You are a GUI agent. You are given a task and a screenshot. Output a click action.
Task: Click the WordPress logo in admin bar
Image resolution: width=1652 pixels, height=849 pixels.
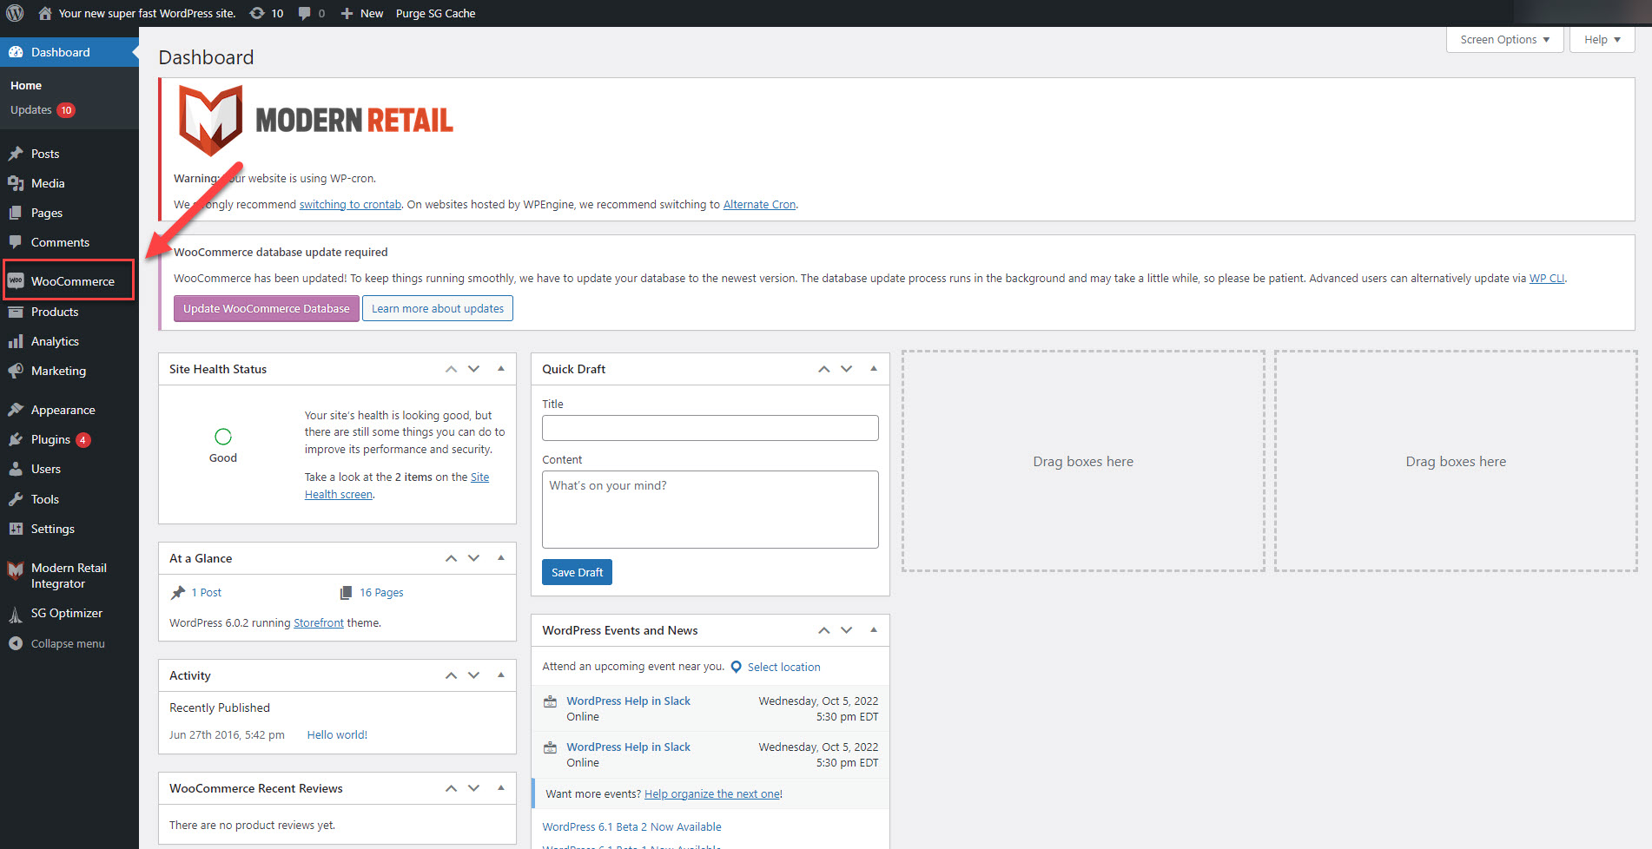[x=15, y=13]
